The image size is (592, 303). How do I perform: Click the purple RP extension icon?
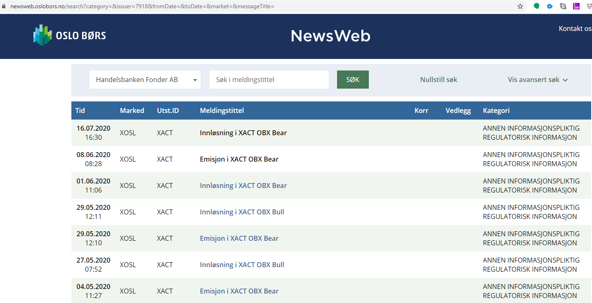[x=576, y=6]
